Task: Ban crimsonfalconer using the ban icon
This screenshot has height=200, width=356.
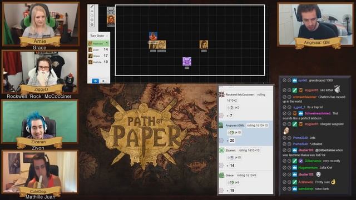Action: 284,97
